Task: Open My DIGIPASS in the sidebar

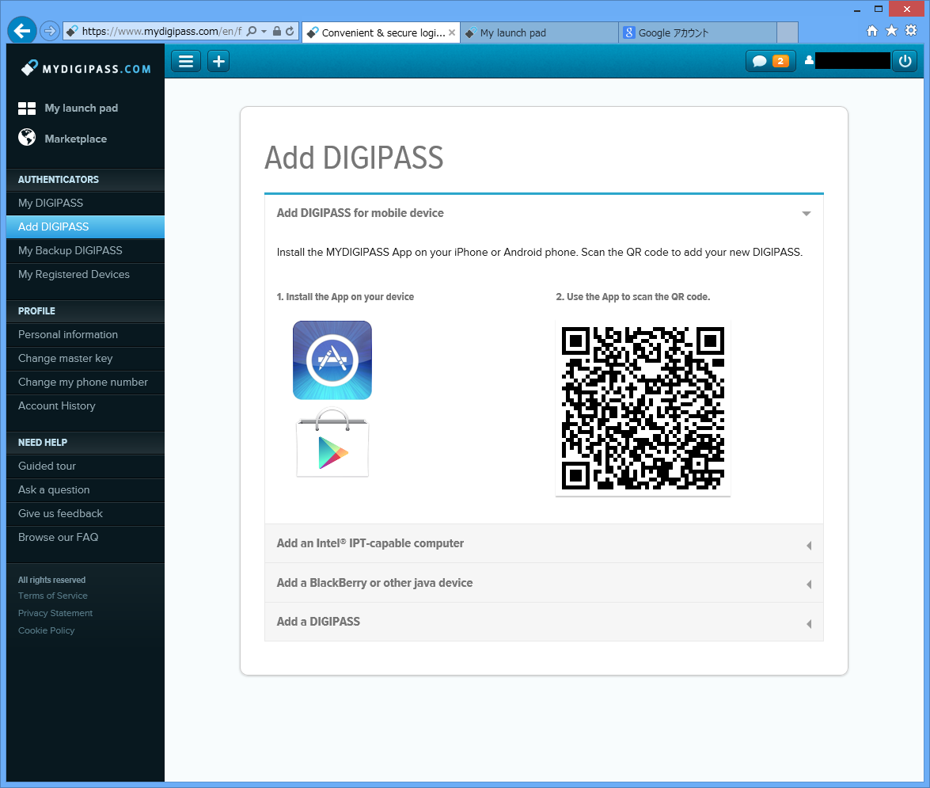Action: [x=51, y=203]
